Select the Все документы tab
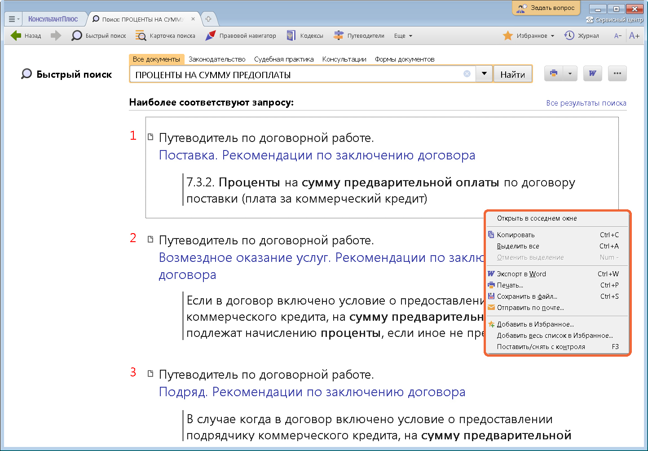 pos(156,59)
